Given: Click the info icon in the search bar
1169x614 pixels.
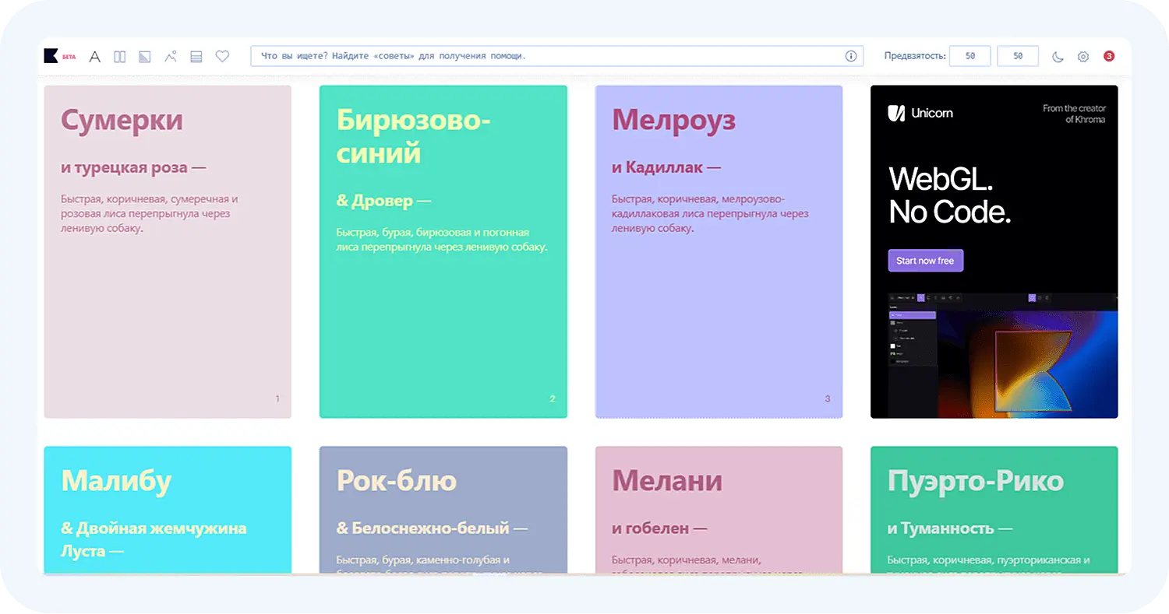Looking at the screenshot, I should point(849,56).
